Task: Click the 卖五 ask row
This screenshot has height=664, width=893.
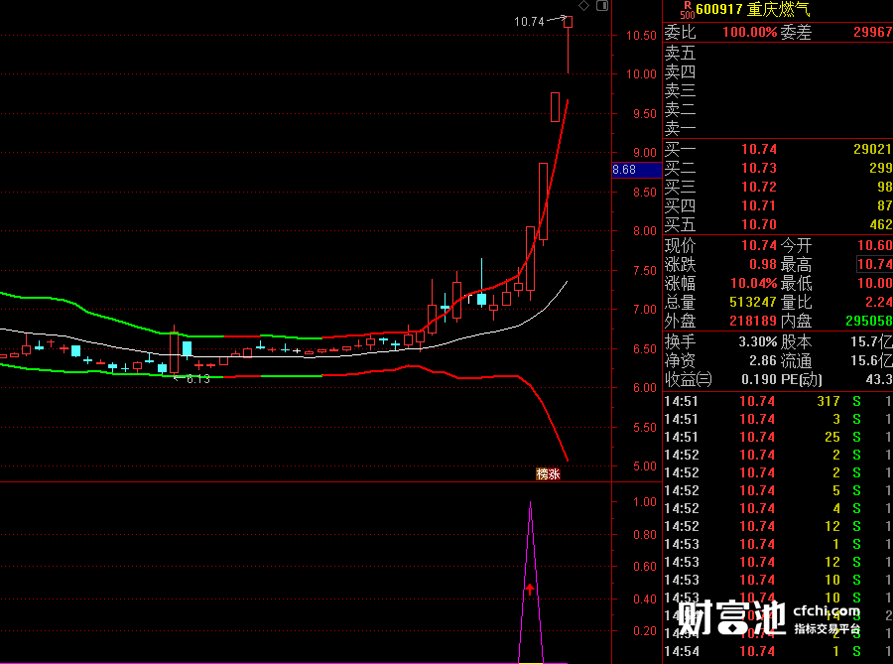Action: (x=778, y=53)
